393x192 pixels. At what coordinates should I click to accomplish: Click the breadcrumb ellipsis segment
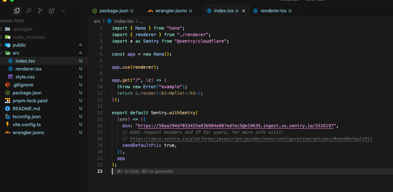click(141, 21)
